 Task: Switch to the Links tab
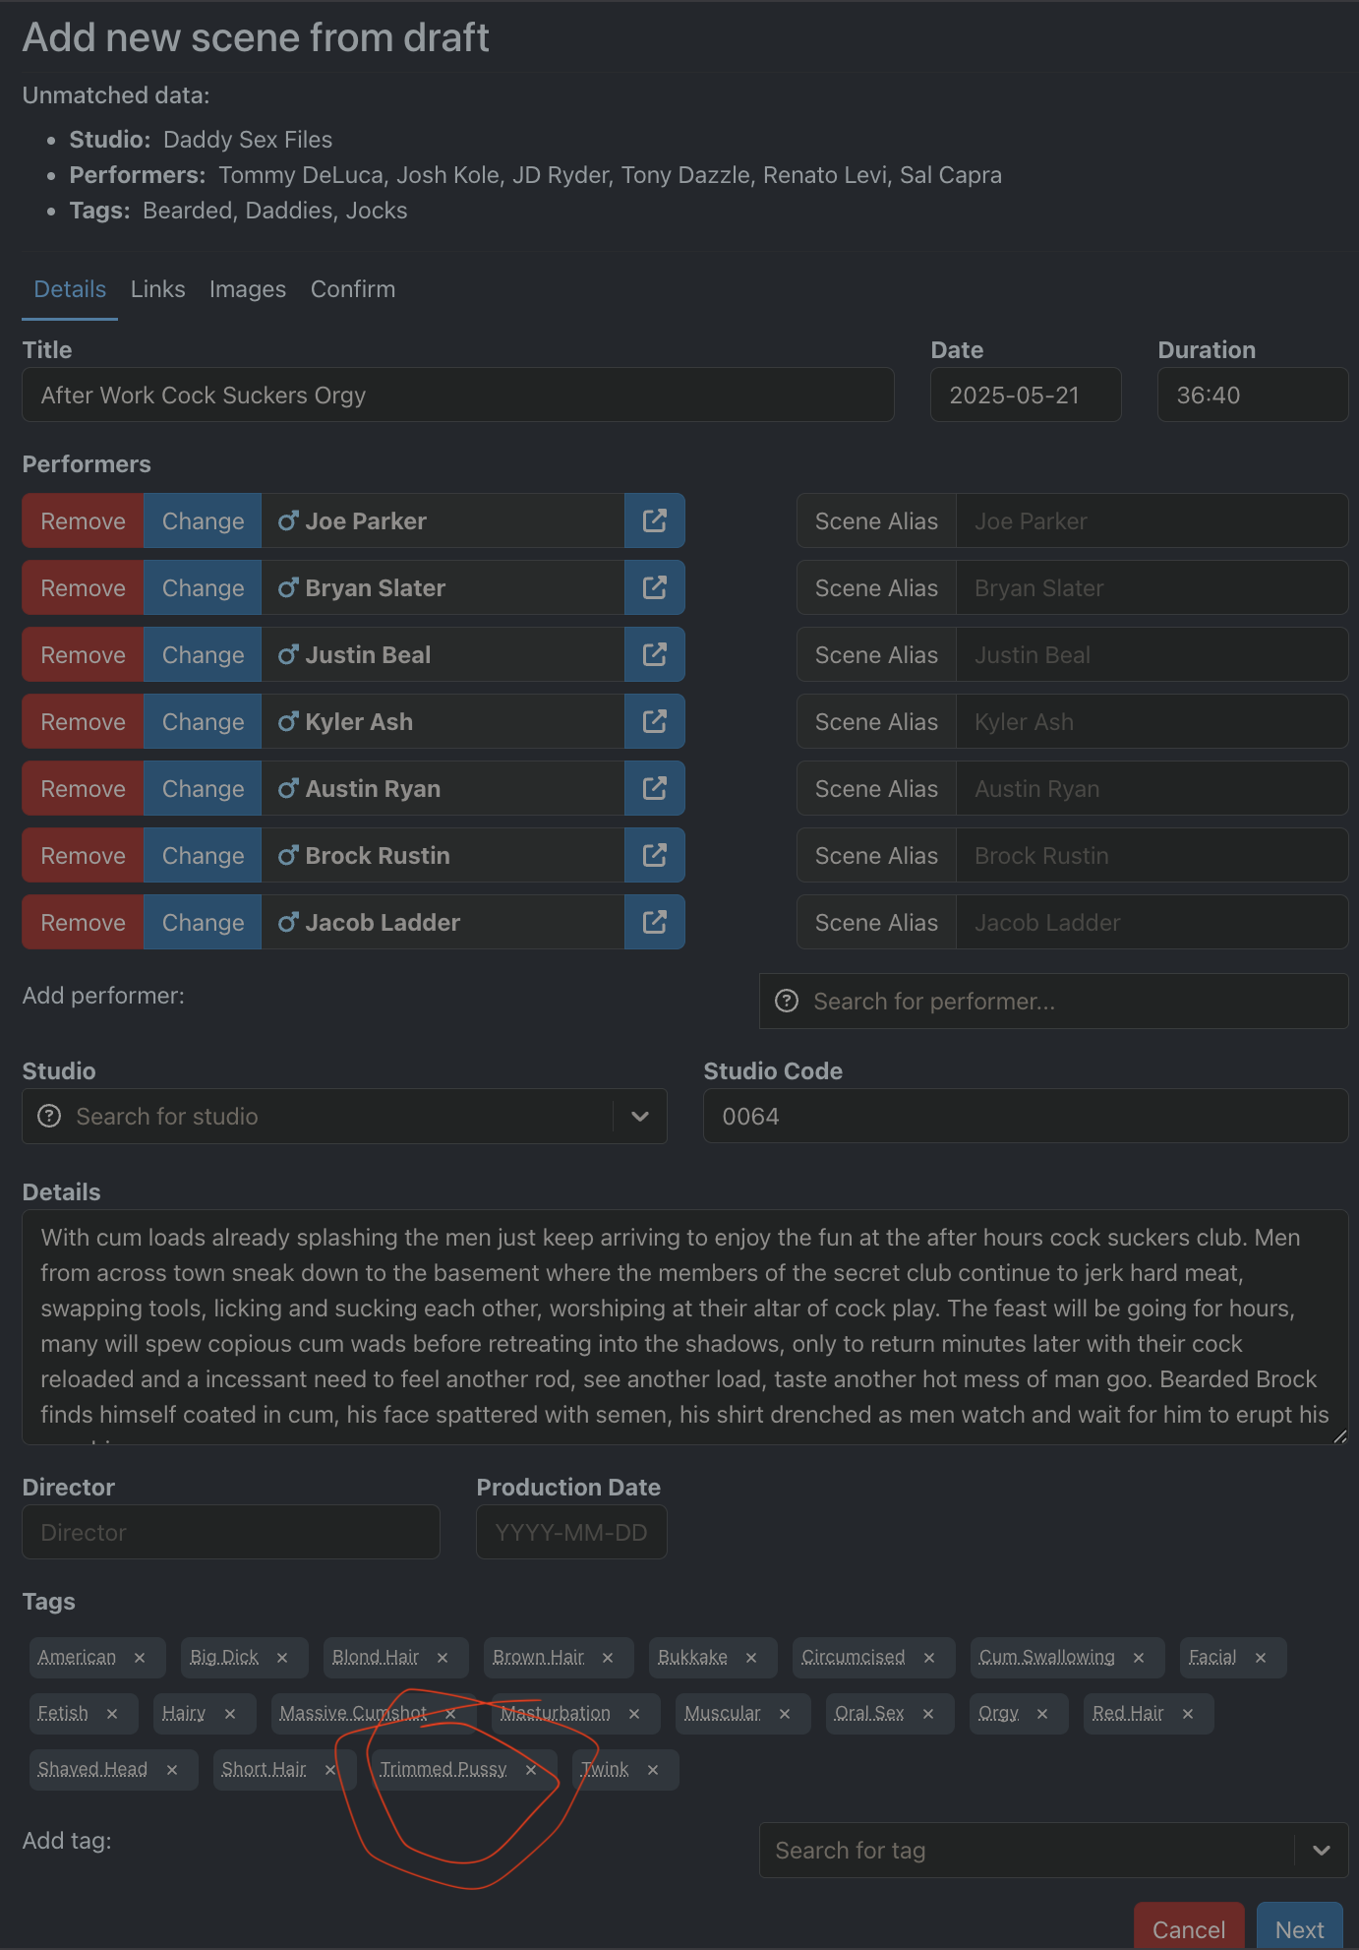point(157,289)
